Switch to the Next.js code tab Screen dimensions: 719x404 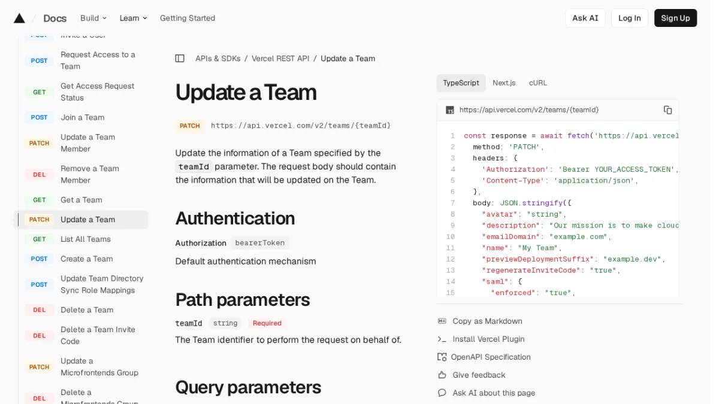(x=504, y=83)
